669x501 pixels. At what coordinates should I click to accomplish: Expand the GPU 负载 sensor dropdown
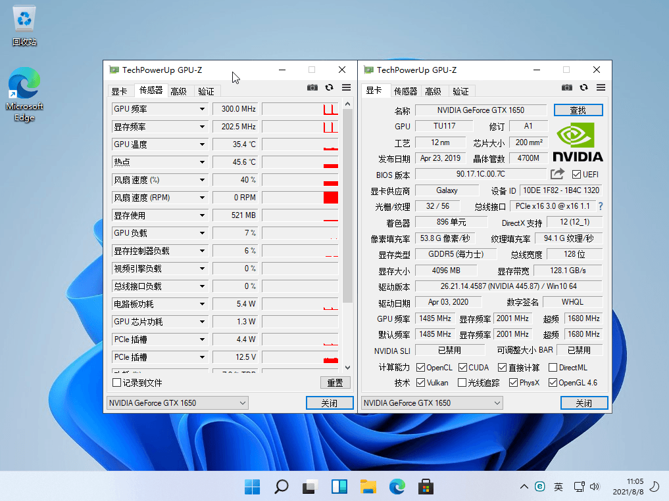pos(202,233)
